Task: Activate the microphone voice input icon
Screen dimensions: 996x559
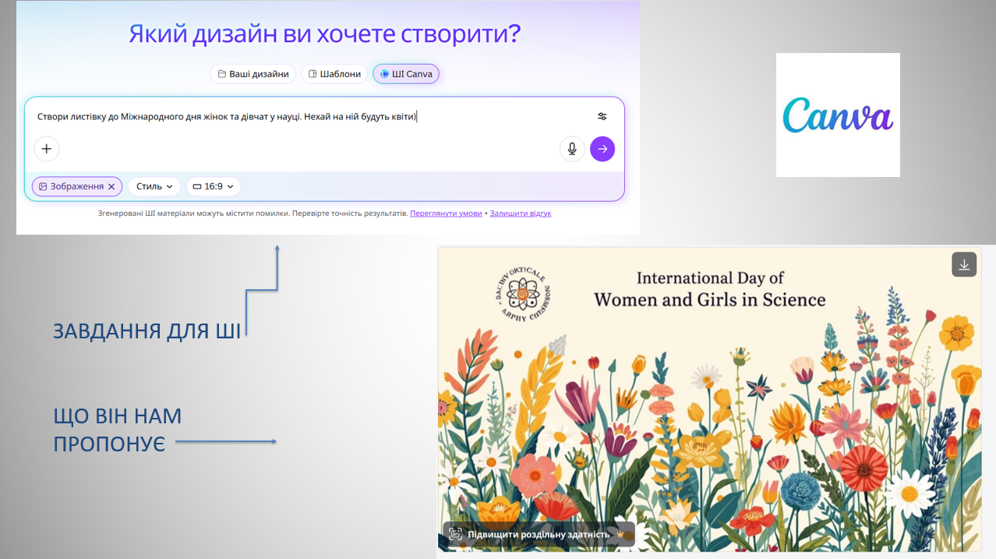Action: [572, 148]
